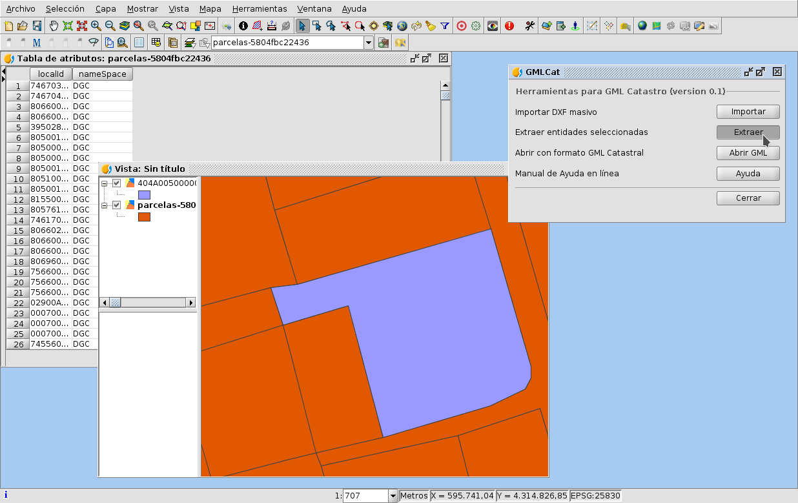This screenshot has height=503, width=798.
Task: Click the Importar button
Action: click(x=748, y=112)
